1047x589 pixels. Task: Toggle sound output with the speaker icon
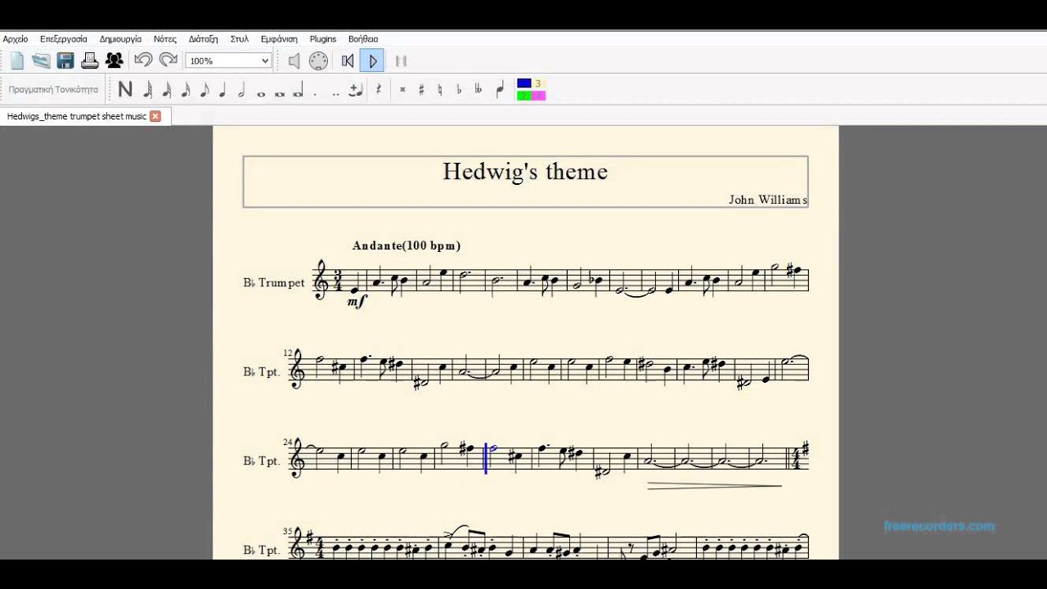294,61
